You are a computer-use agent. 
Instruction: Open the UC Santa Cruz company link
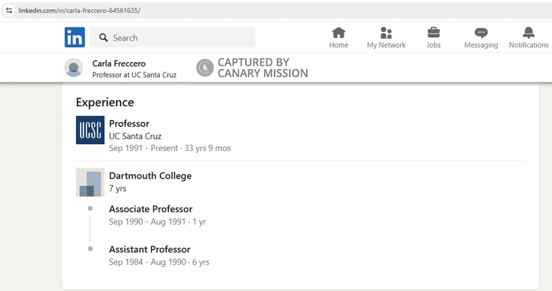[x=135, y=136]
